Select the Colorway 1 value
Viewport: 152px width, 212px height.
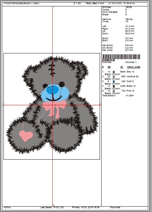coord(131,62)
